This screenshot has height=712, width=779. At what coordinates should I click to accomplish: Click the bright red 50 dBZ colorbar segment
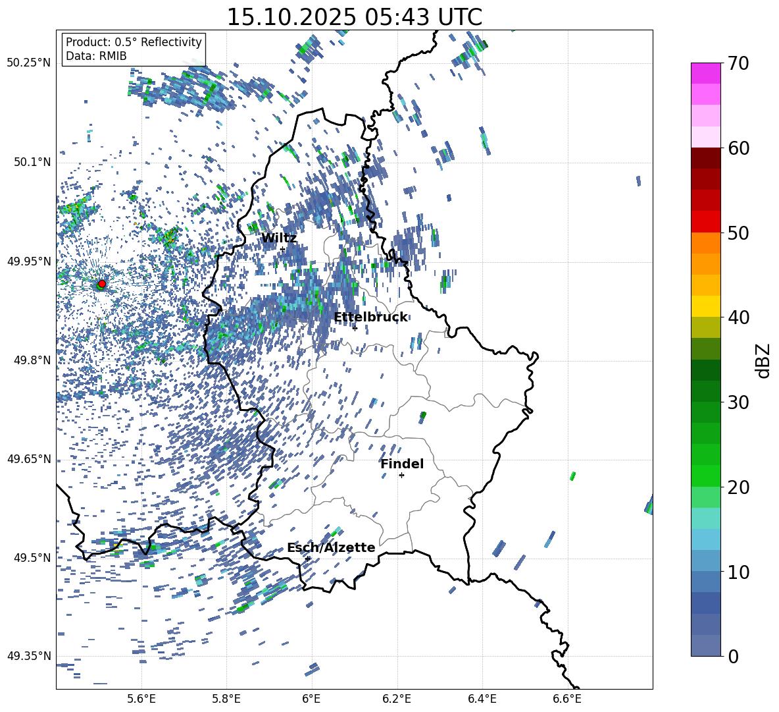[705, 222]
